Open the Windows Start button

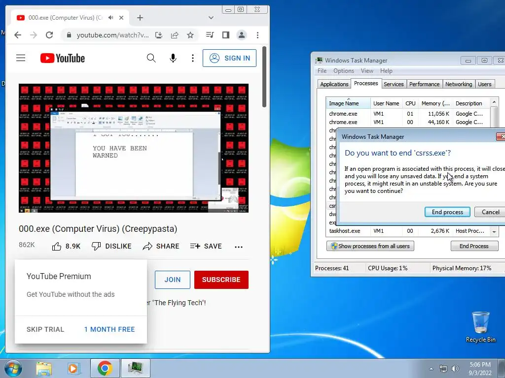tap(13, 368)
